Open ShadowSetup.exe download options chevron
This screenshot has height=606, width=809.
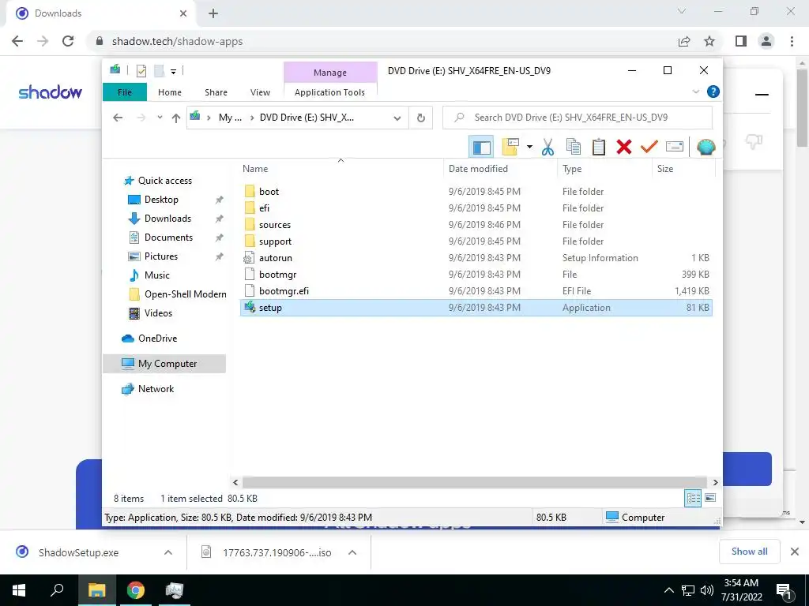(x=168, y=552)
